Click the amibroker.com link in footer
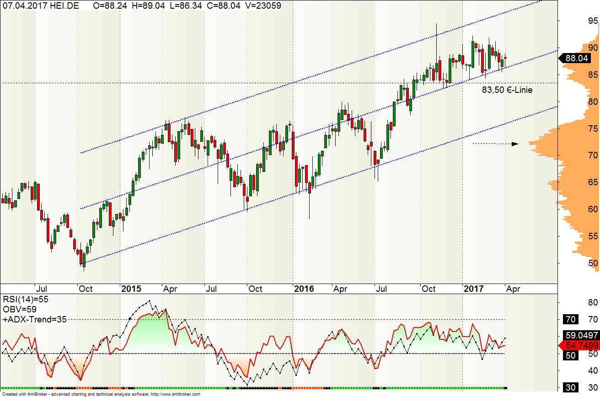This screenshot has height=397, width=600. click(x=176, y=394)
